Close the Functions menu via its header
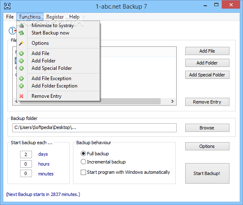The width and height of the screenshot is (243, 205). 30,16
